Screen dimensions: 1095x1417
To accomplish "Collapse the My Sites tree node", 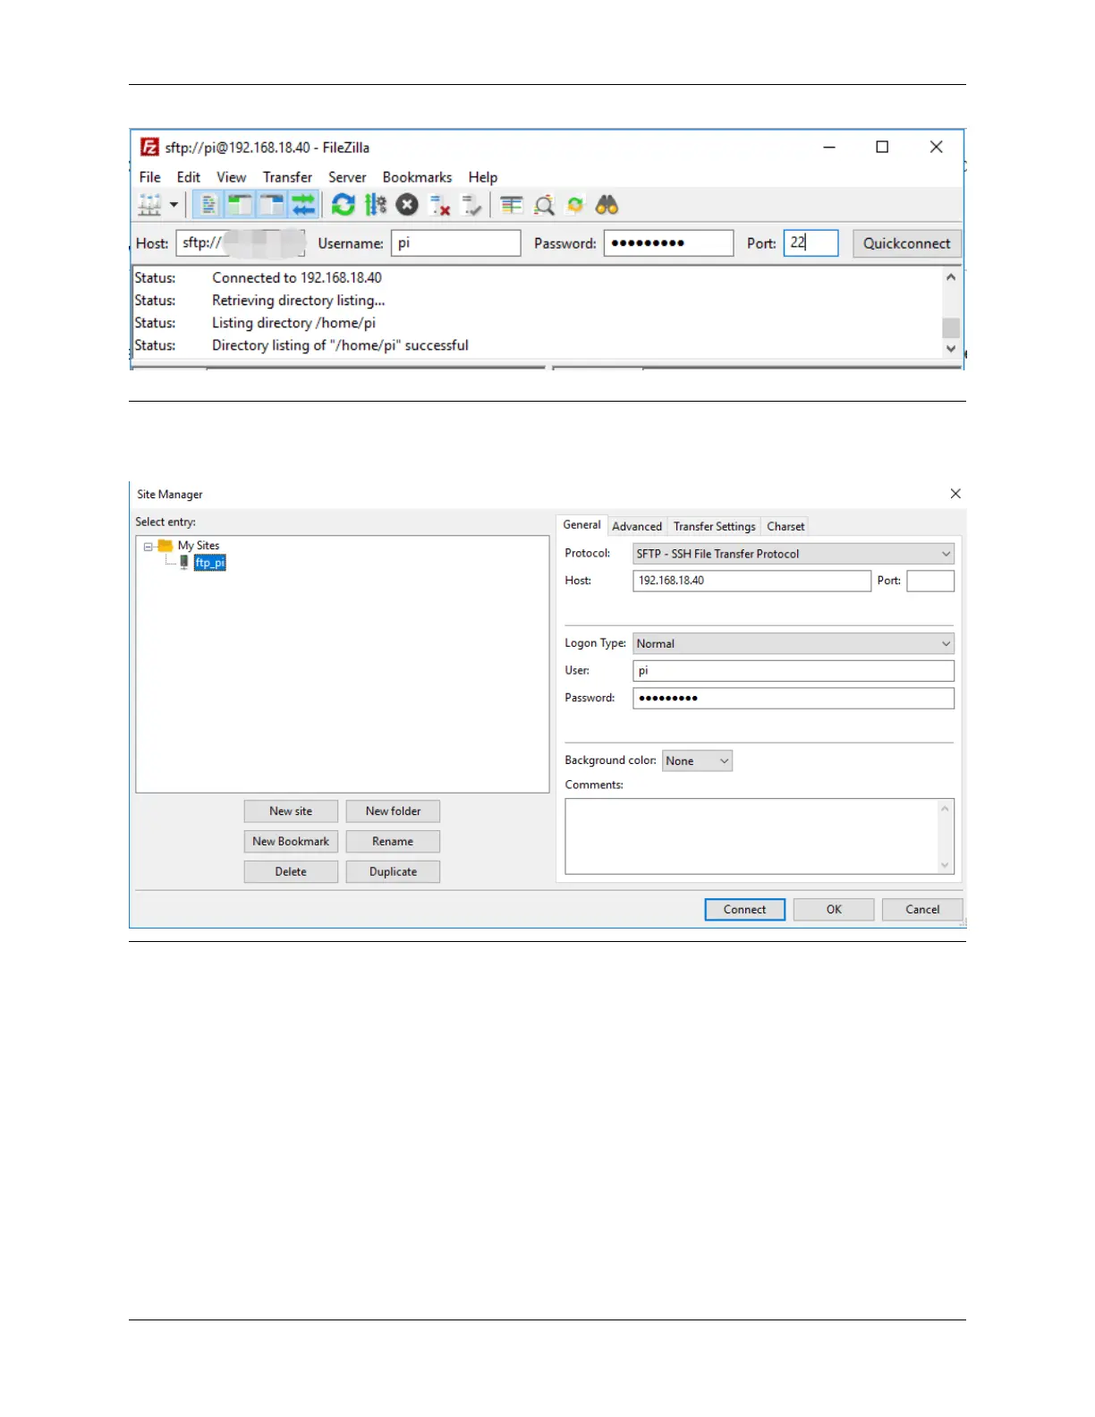I will [x=149, y=547].
